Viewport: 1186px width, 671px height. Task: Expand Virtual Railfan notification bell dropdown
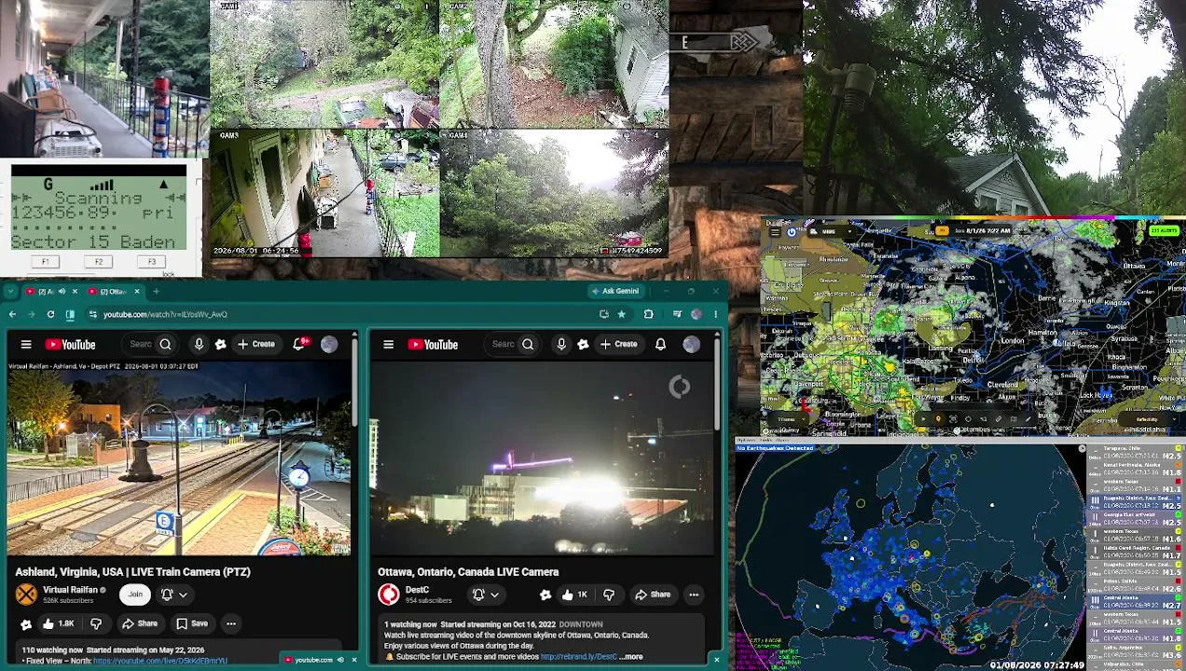pos(174,595)
